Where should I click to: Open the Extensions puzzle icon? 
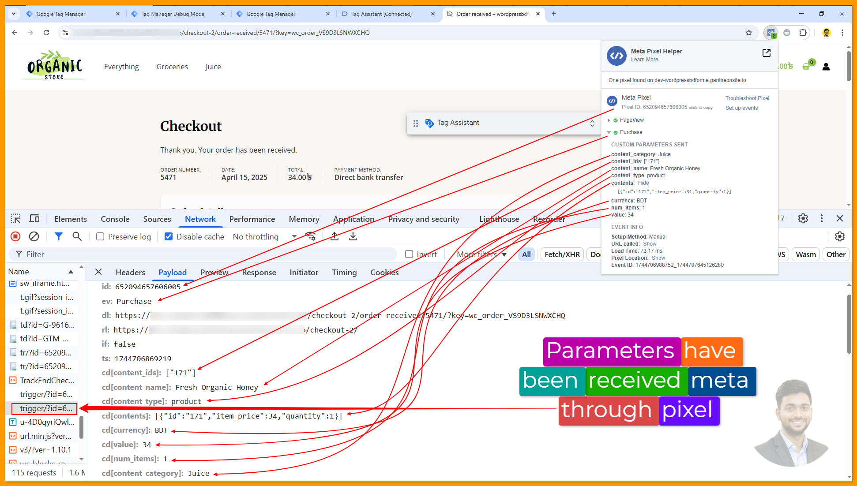(803, 33)
